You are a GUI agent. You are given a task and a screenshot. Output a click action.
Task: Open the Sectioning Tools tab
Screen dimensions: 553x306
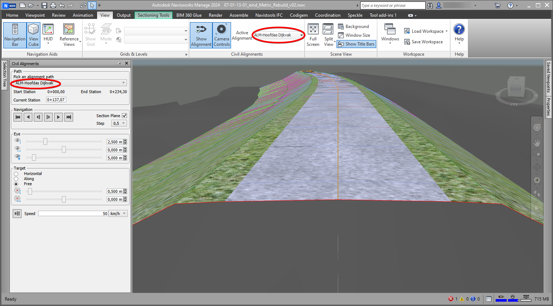153,15
